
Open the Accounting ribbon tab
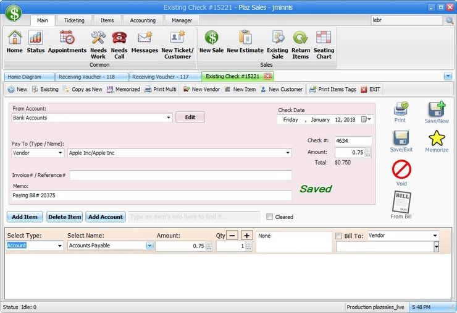click(x=143, y=20)
